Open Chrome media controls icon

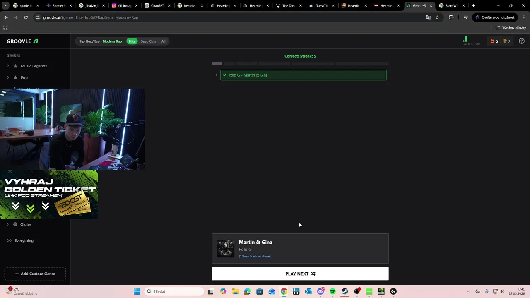click(466, 17)
